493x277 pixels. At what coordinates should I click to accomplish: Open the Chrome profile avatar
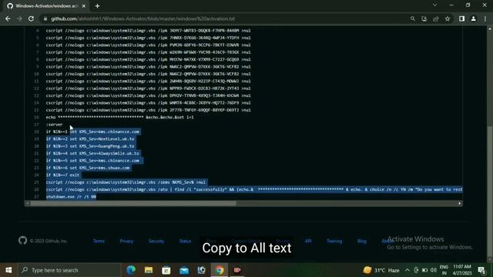473,18
